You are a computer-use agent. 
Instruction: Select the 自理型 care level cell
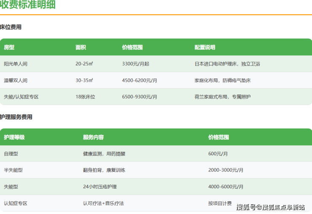click(x=11, y=154)
